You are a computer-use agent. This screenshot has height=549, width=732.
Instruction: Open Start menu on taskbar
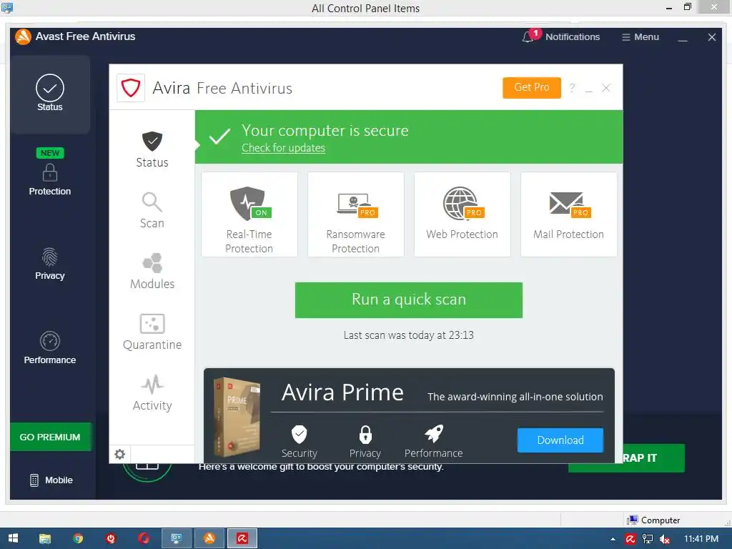tap(13, 538)
